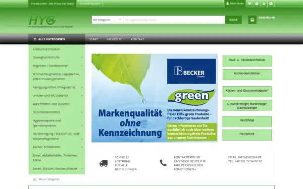The height and width of the screenshot is (189, 303).
Task: Click the INFO@HYG24.DE email address
Action: coord(249,157)
